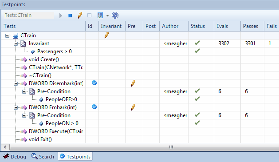The height and width of the screenshot is (162, 279).
Task: Toggle the Id checkmark for Embark
Action: tap(94, 107)
